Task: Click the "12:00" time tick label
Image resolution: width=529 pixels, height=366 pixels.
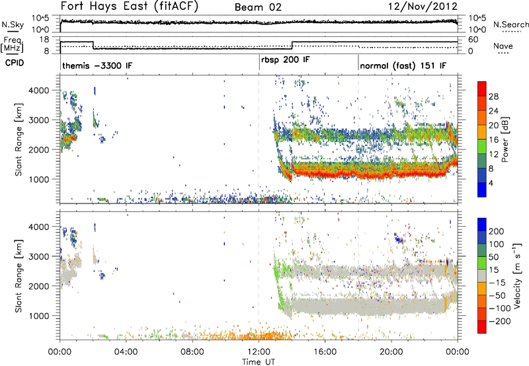Action: point(259,352)
